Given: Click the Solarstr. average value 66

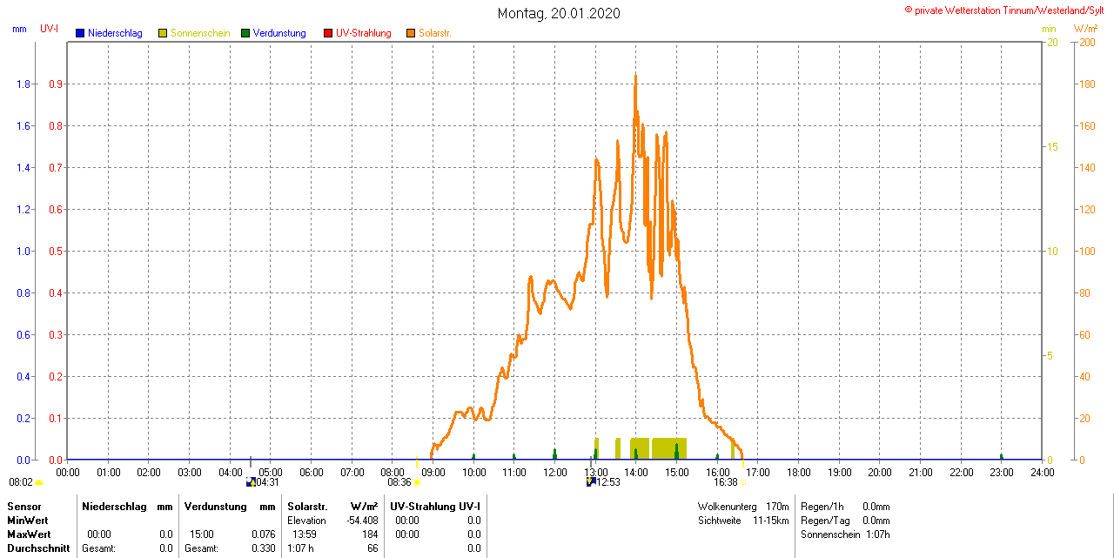Looking at the screenshot, I should 372,548.
